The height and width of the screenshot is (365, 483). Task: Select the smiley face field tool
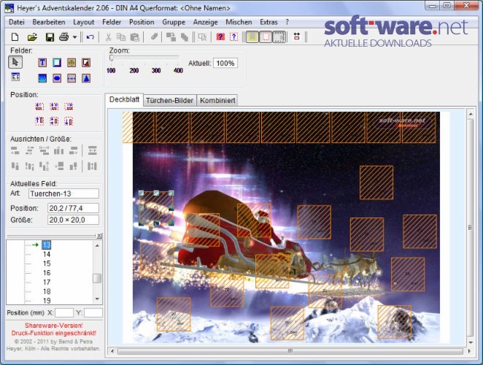[72, 63]
